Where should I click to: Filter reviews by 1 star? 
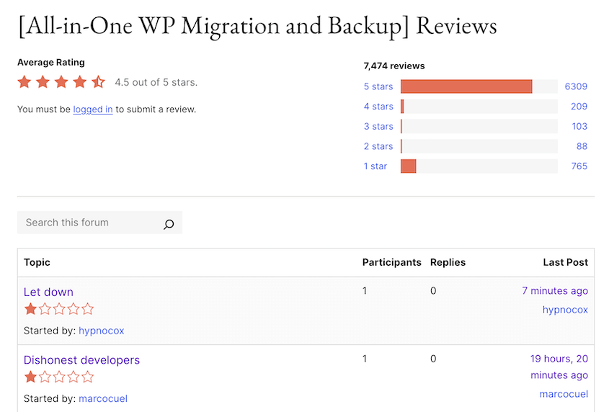coord(375,166)
